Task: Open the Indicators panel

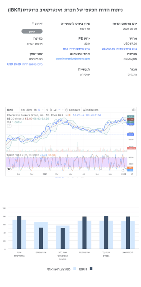Action: tap(90, 110)
